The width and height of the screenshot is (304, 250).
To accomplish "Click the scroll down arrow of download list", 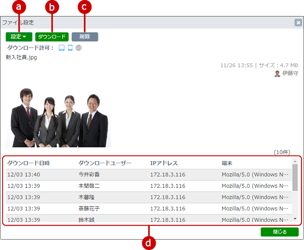I will [295, 219].
